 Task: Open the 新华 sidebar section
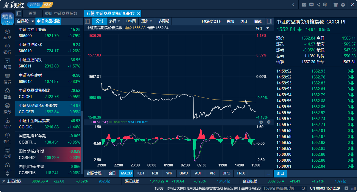point(7,34)
